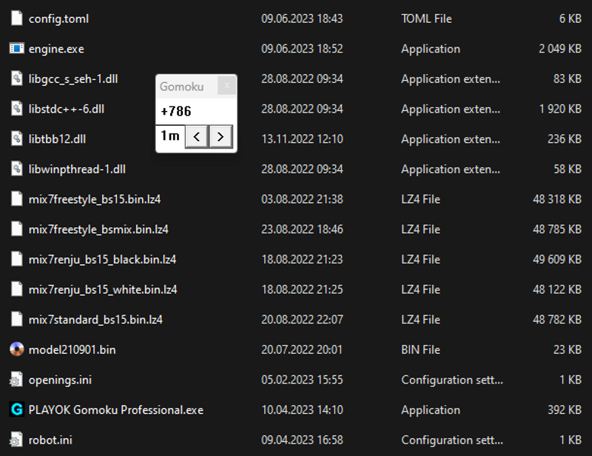592x456 pixels.
Task: Click the 1 920 KB size cell
Action: click(x=560, y=109)
